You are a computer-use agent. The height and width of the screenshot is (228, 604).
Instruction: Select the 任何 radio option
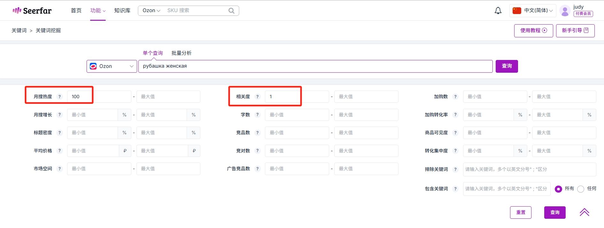point(581,189)
